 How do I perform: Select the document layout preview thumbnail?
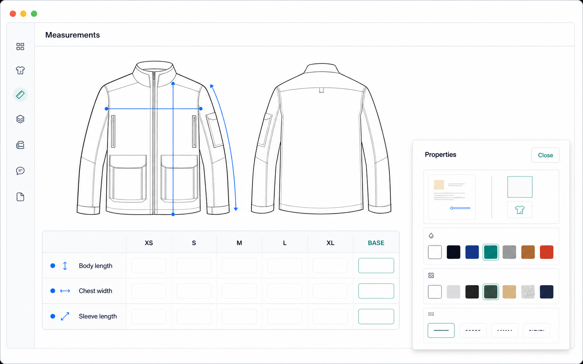point(452,197)
